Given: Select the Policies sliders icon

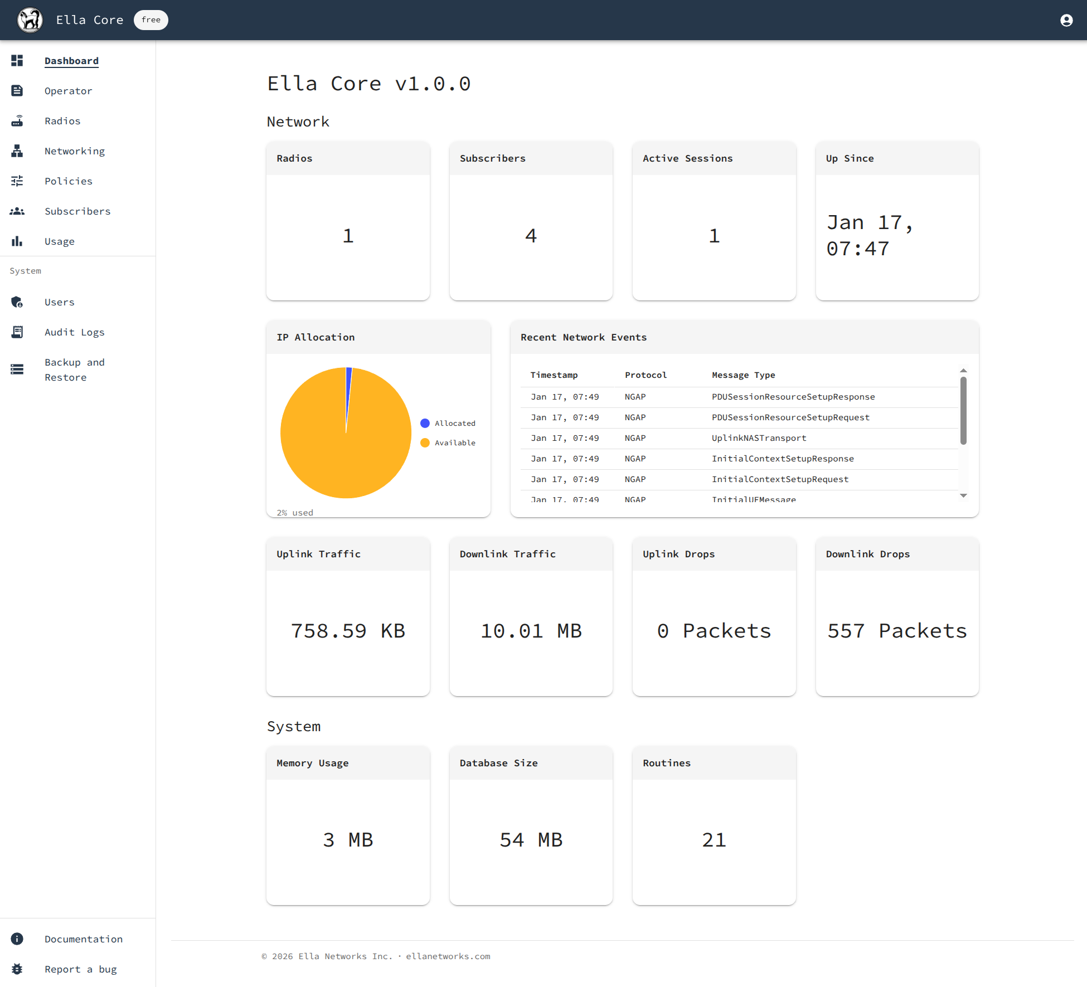Looking at the screenshot, I should tap(17, 181).
